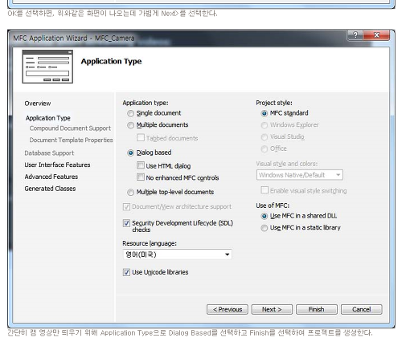Select MFC standard project style
Image resolution: width=402 pixels, height=346 pixels.
(265, 113)
